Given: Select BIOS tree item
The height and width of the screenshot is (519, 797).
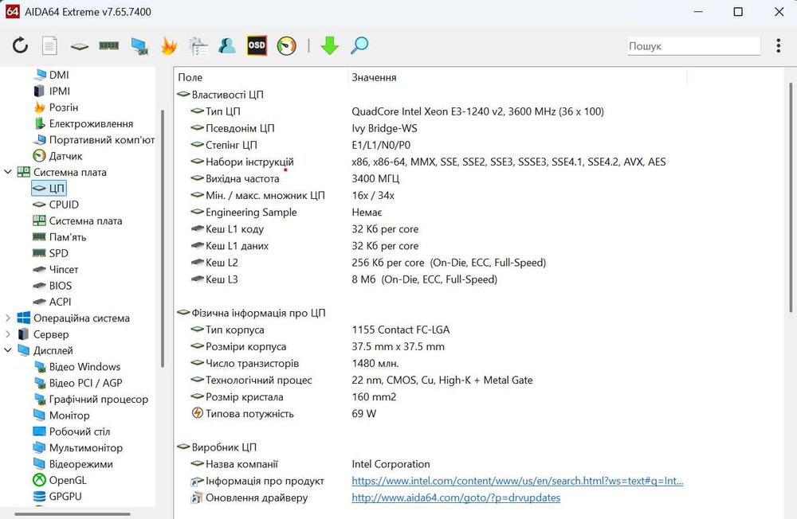Looking at the screenshot, I should [53, 286].
